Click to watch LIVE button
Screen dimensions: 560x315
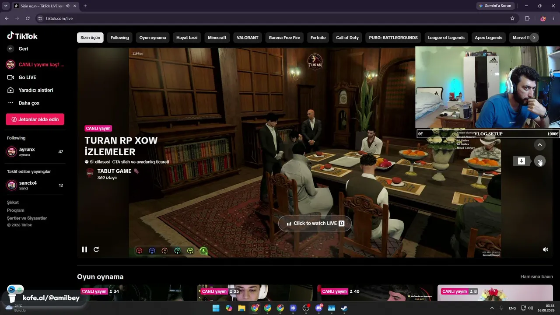coord(315,223)
